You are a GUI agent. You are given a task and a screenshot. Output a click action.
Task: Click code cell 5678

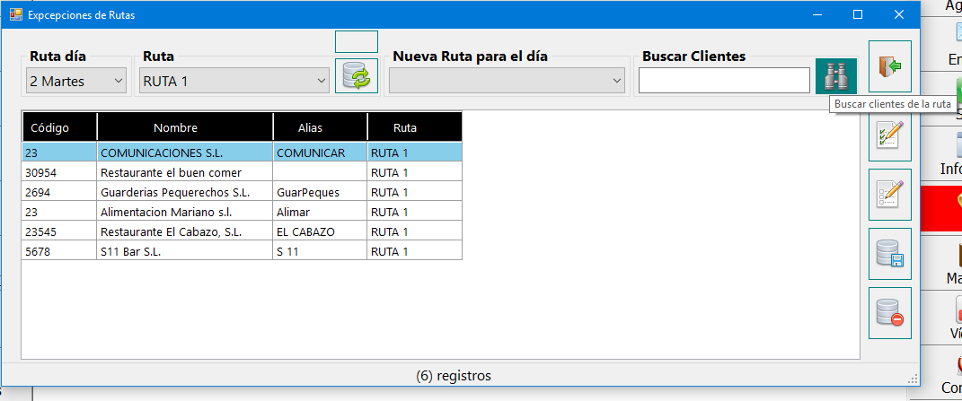pyautogui.click(x=59, y=251)
